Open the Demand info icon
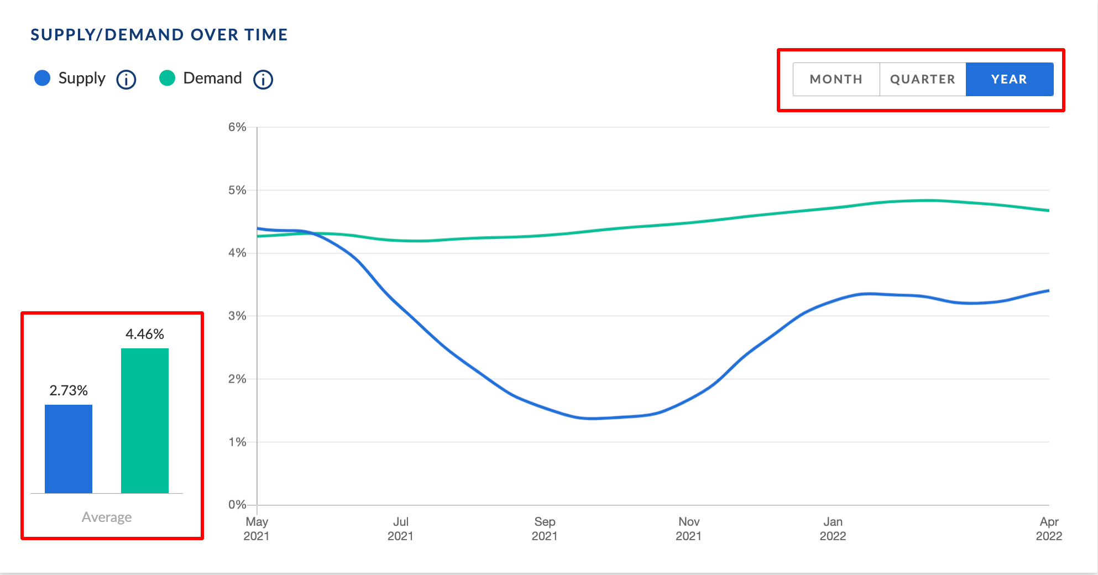The width and height of the screenshot is (1098, 575). [263, 80]
